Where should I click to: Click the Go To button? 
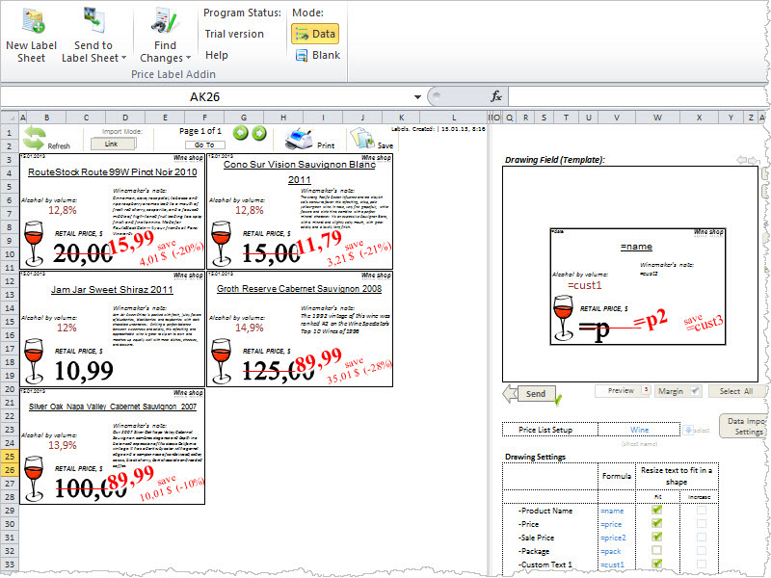click(x=205, y=145)
